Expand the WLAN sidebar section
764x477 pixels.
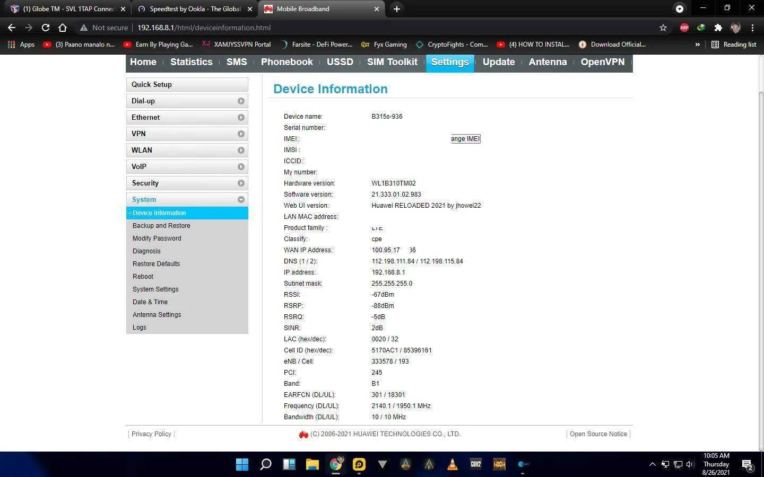point(187,150)
